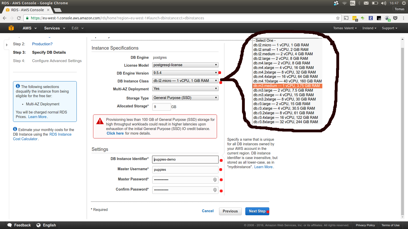
Task: Expand the left sidebar collapse arrow
Action: pyautogui.click(x=7, y=45)
